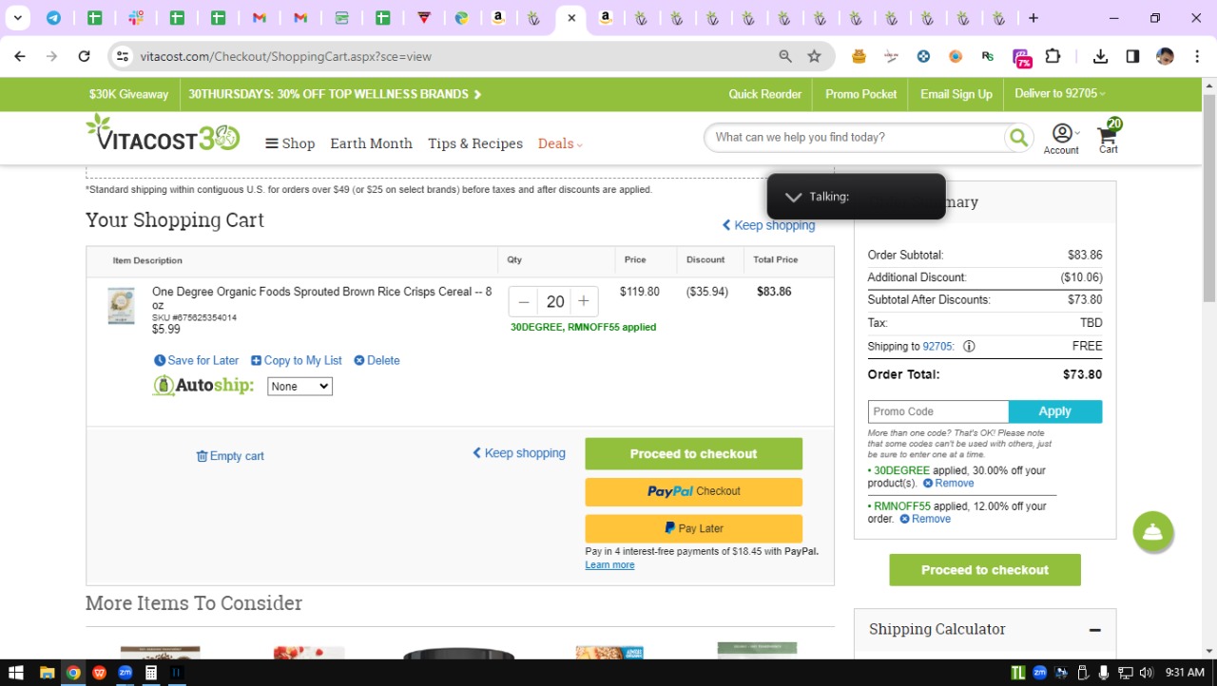
Task: Click Keep shopping link above the cart table
Action: (x=768, y=225)
